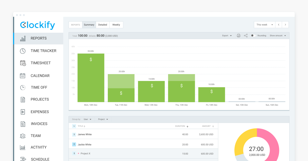Enable the Rounding toggle
308x161 pixels.
(253, 36)
